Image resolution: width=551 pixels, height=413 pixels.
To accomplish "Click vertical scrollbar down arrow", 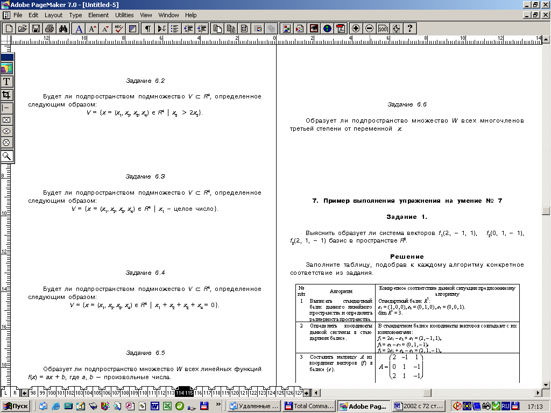I will coord(546,385).
